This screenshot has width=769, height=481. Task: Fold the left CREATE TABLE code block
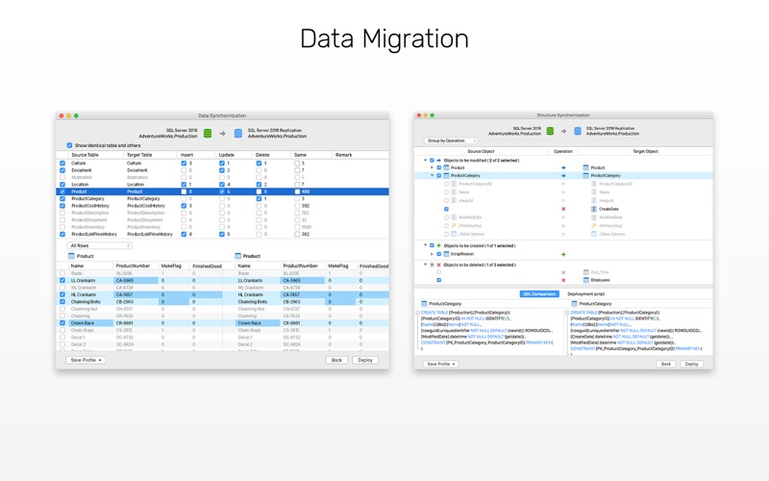click(x=418, y=313)
